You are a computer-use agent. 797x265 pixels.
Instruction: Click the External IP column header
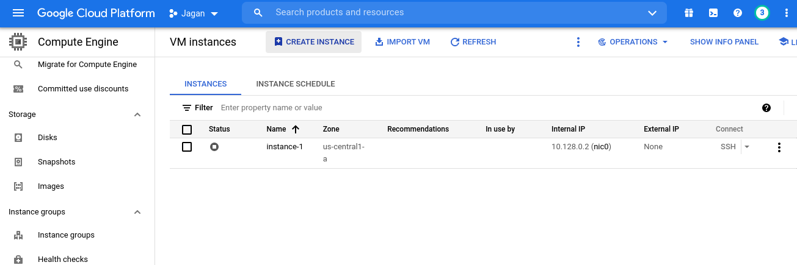(x=661, y=129)
